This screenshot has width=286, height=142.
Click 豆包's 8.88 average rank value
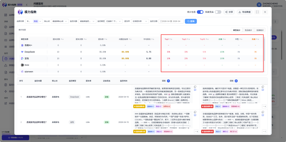click(149, 58)
